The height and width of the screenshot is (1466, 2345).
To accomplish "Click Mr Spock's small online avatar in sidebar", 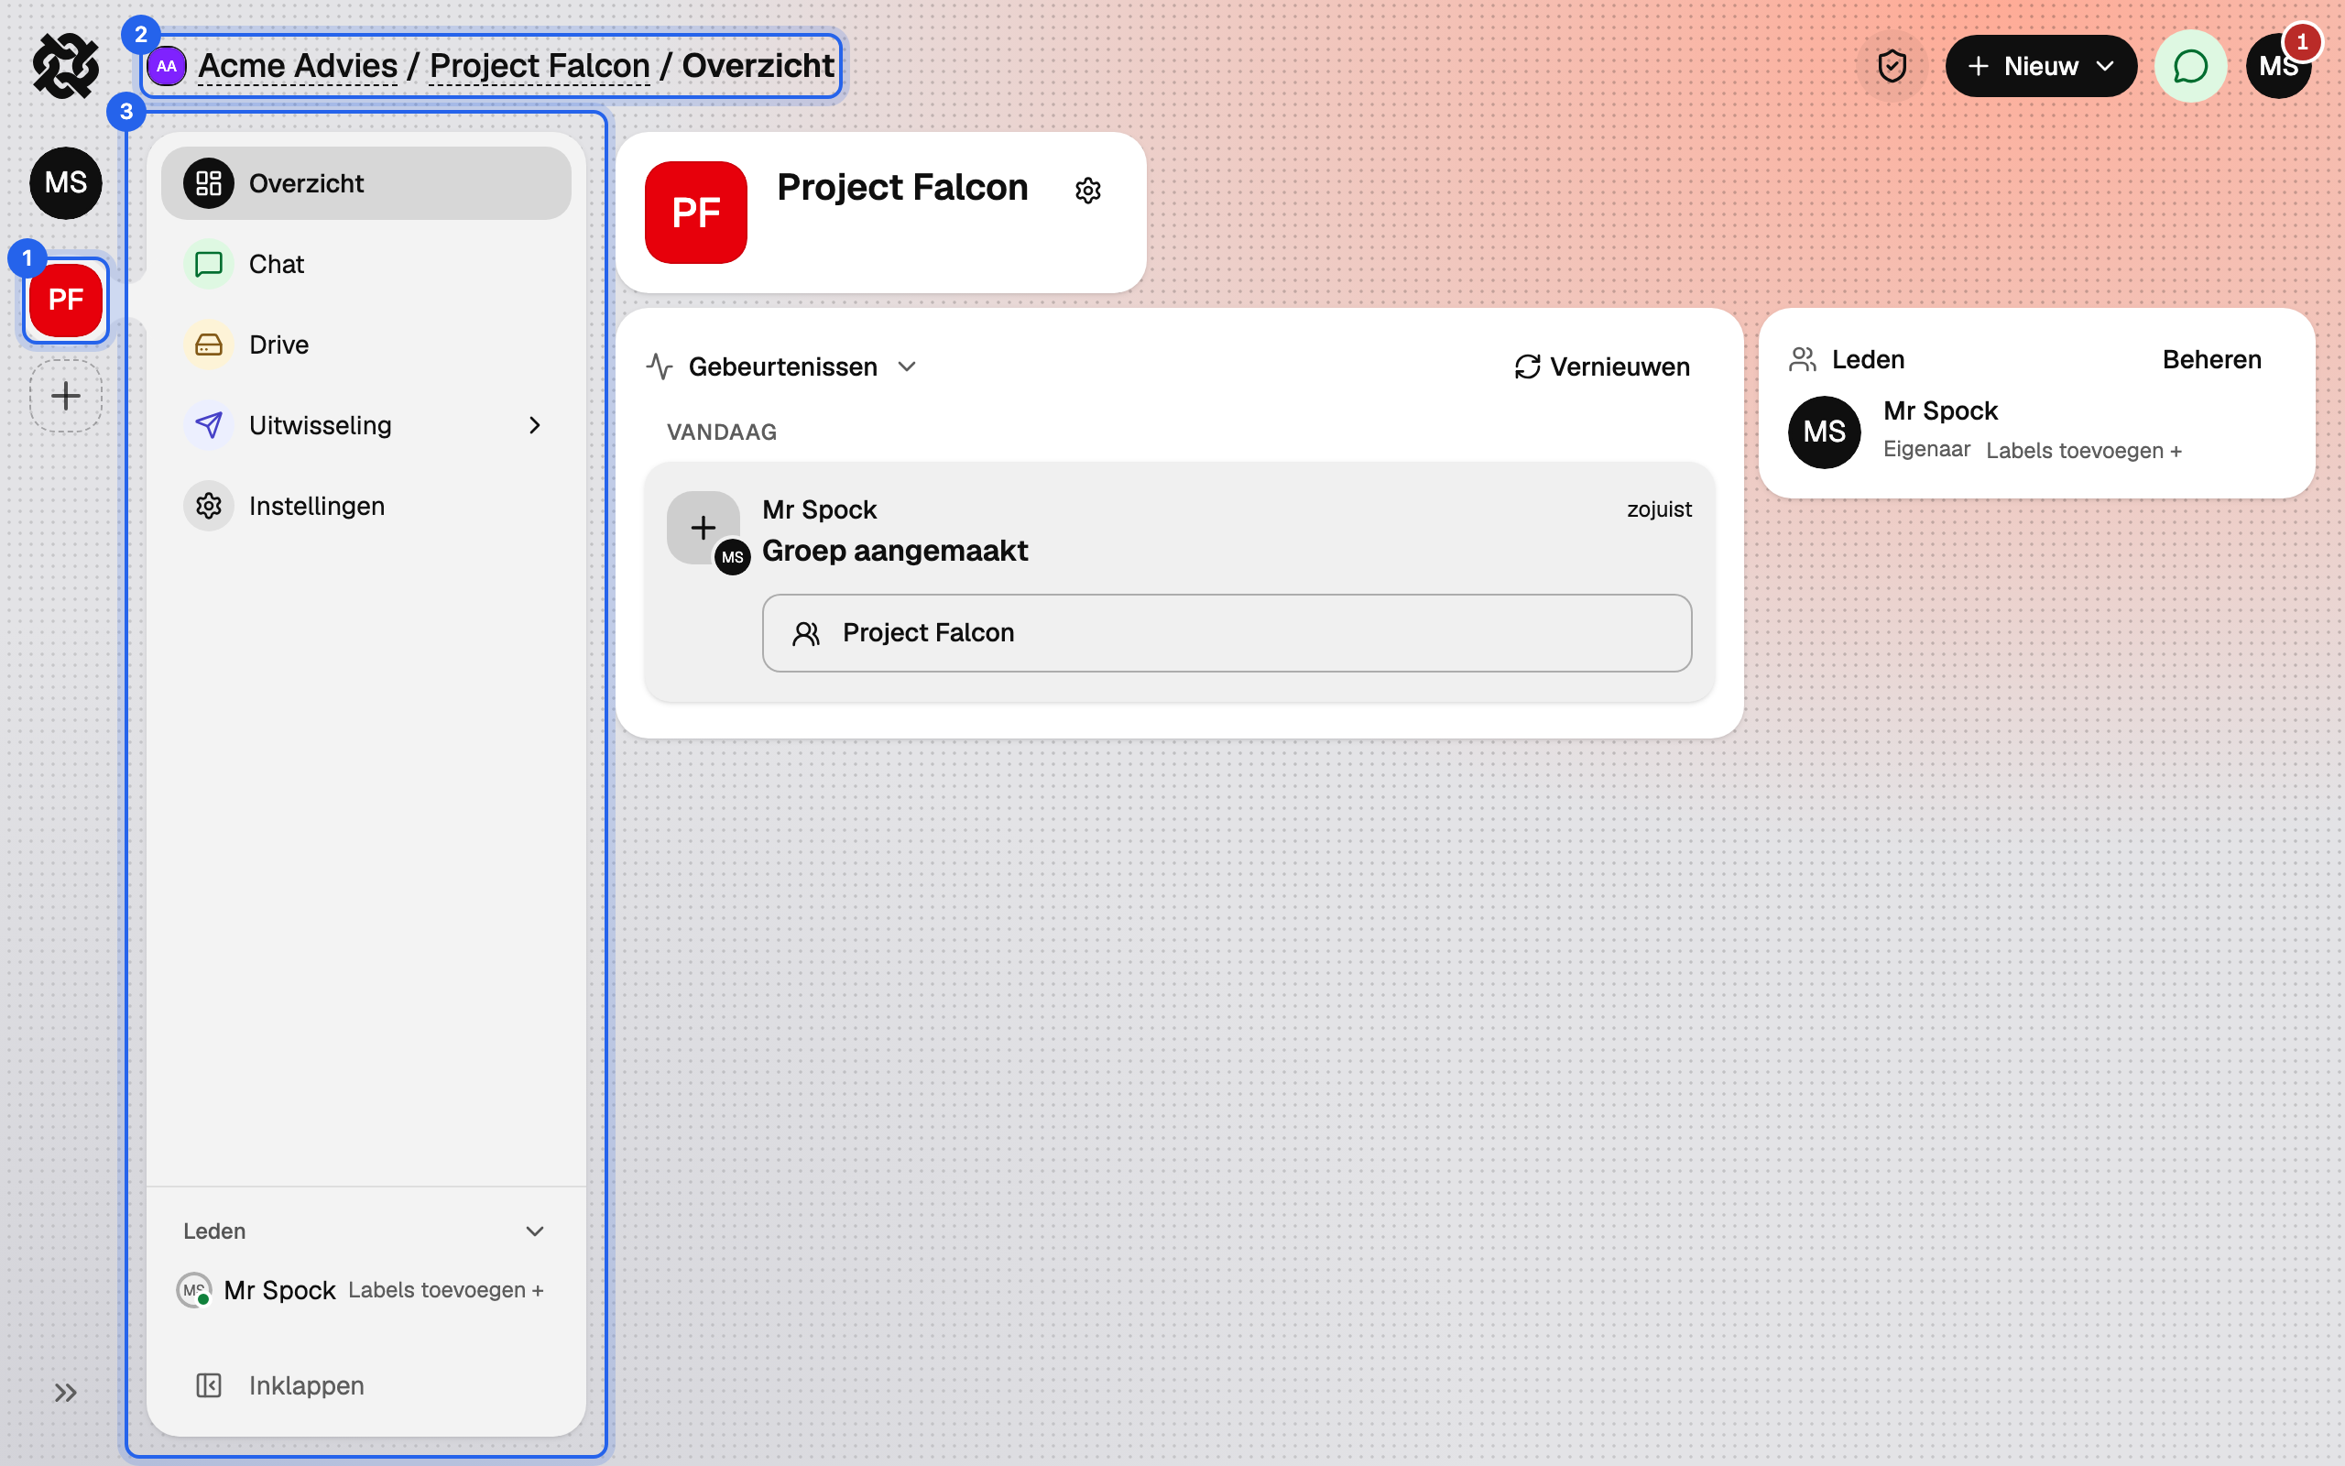I will click(195, 1290).
